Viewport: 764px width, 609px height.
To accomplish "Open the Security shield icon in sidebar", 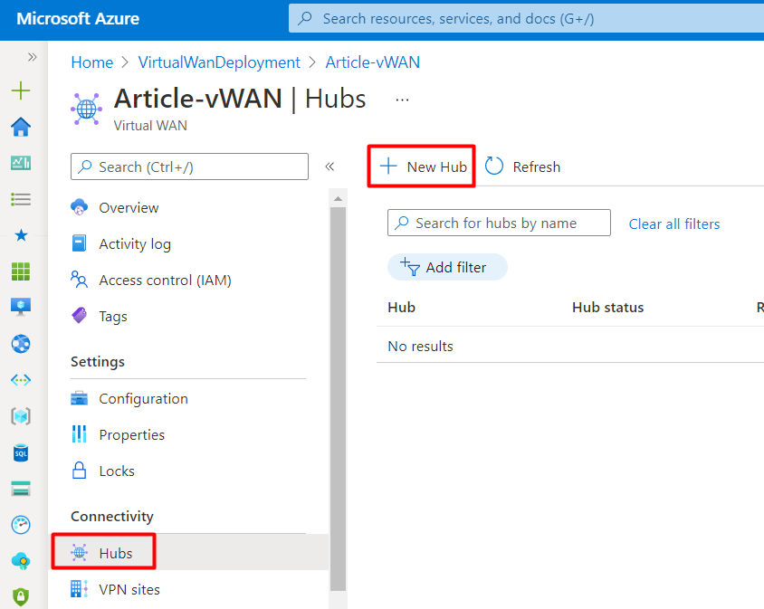I will [x=21, y=596].
